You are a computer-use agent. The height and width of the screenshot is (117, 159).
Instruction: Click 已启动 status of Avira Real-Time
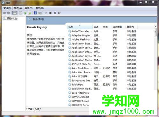pos(107,68)
